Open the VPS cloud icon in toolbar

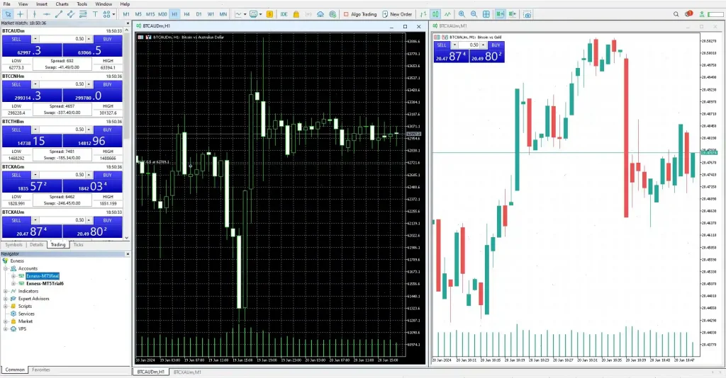[x=320, y=14]
